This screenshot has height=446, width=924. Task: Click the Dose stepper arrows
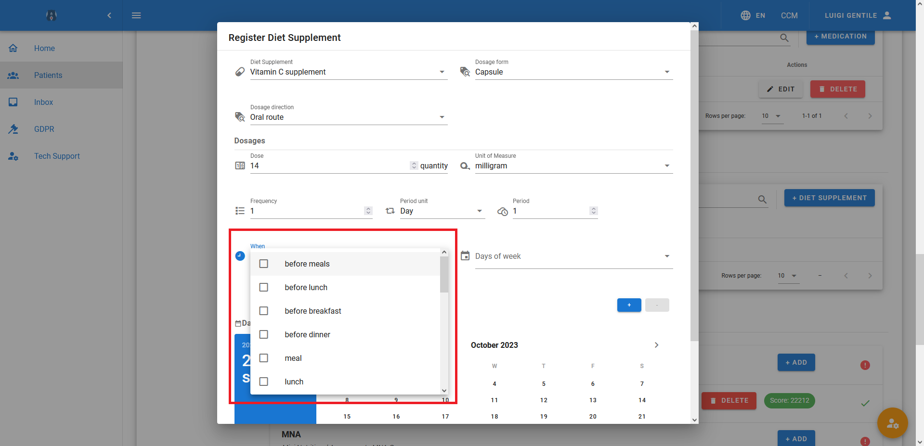[414, 166]
